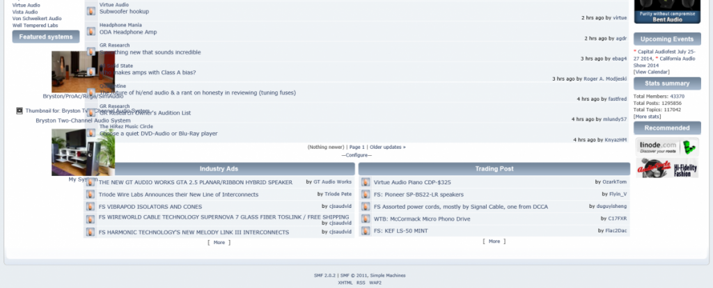Viewport: 713px width, 288px height.
Task: View profile of fastfred
Action: pos(618,99)
